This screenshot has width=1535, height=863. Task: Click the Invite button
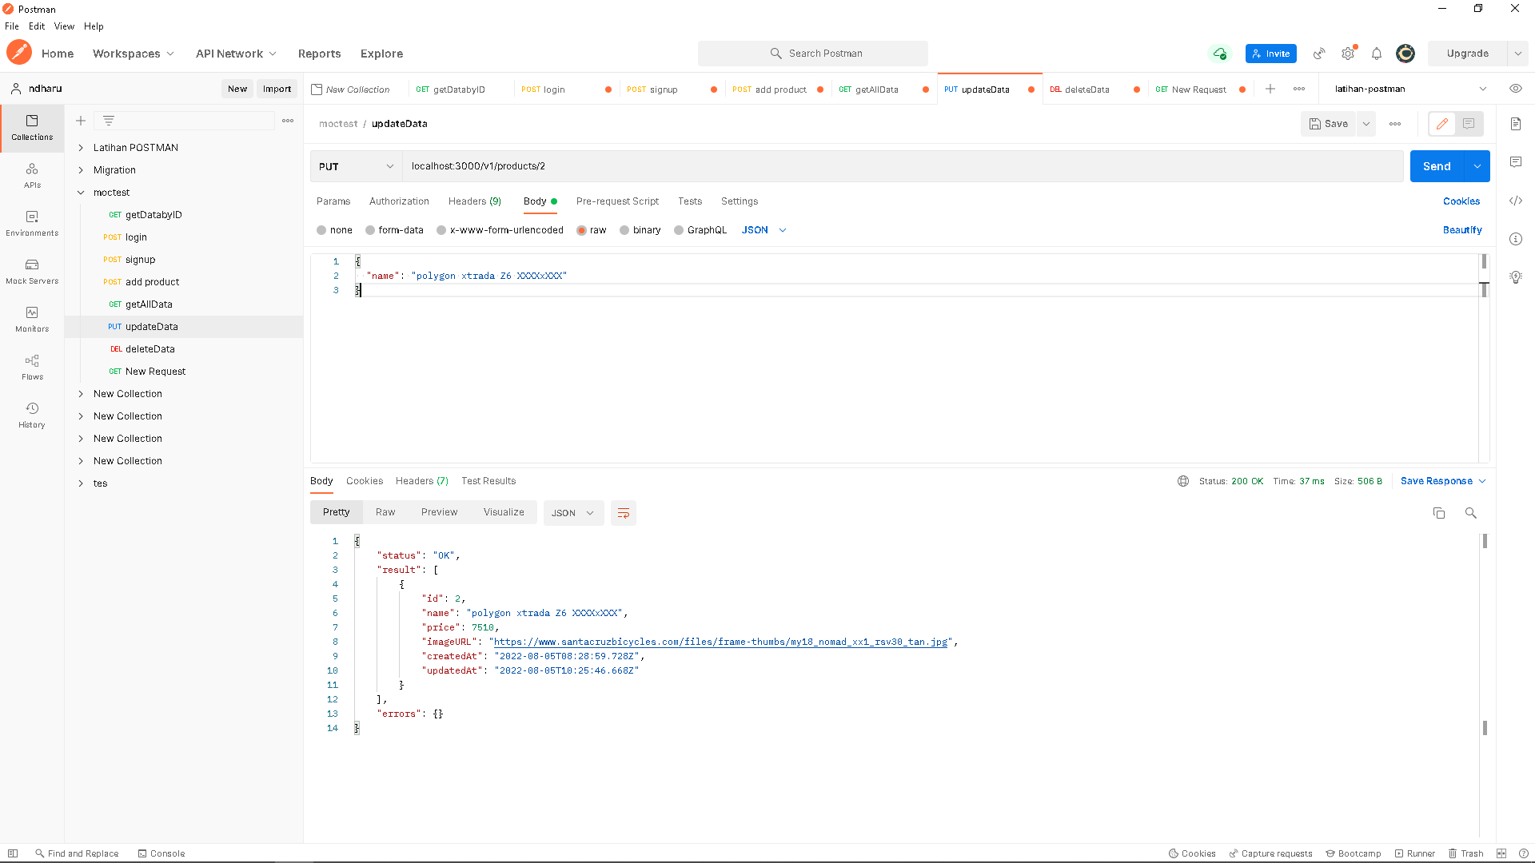click(x=1271, y=54)
